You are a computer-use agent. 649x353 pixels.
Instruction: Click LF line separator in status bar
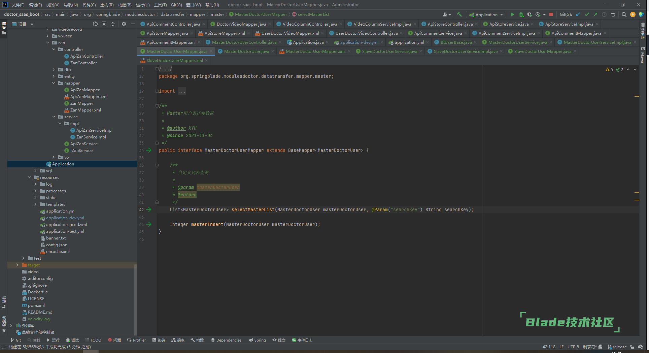pos(561,347)
